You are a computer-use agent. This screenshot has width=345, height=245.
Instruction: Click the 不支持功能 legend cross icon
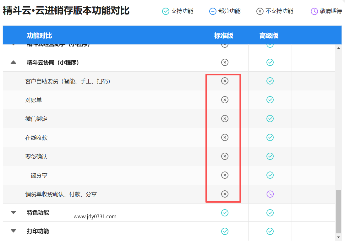(260, 11)
